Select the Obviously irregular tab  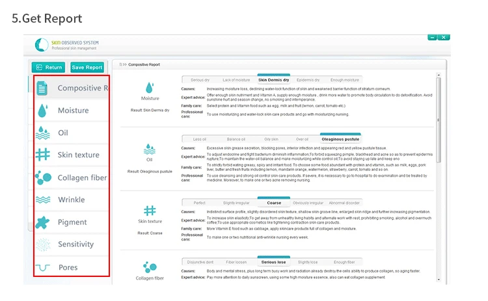point(308,203)
